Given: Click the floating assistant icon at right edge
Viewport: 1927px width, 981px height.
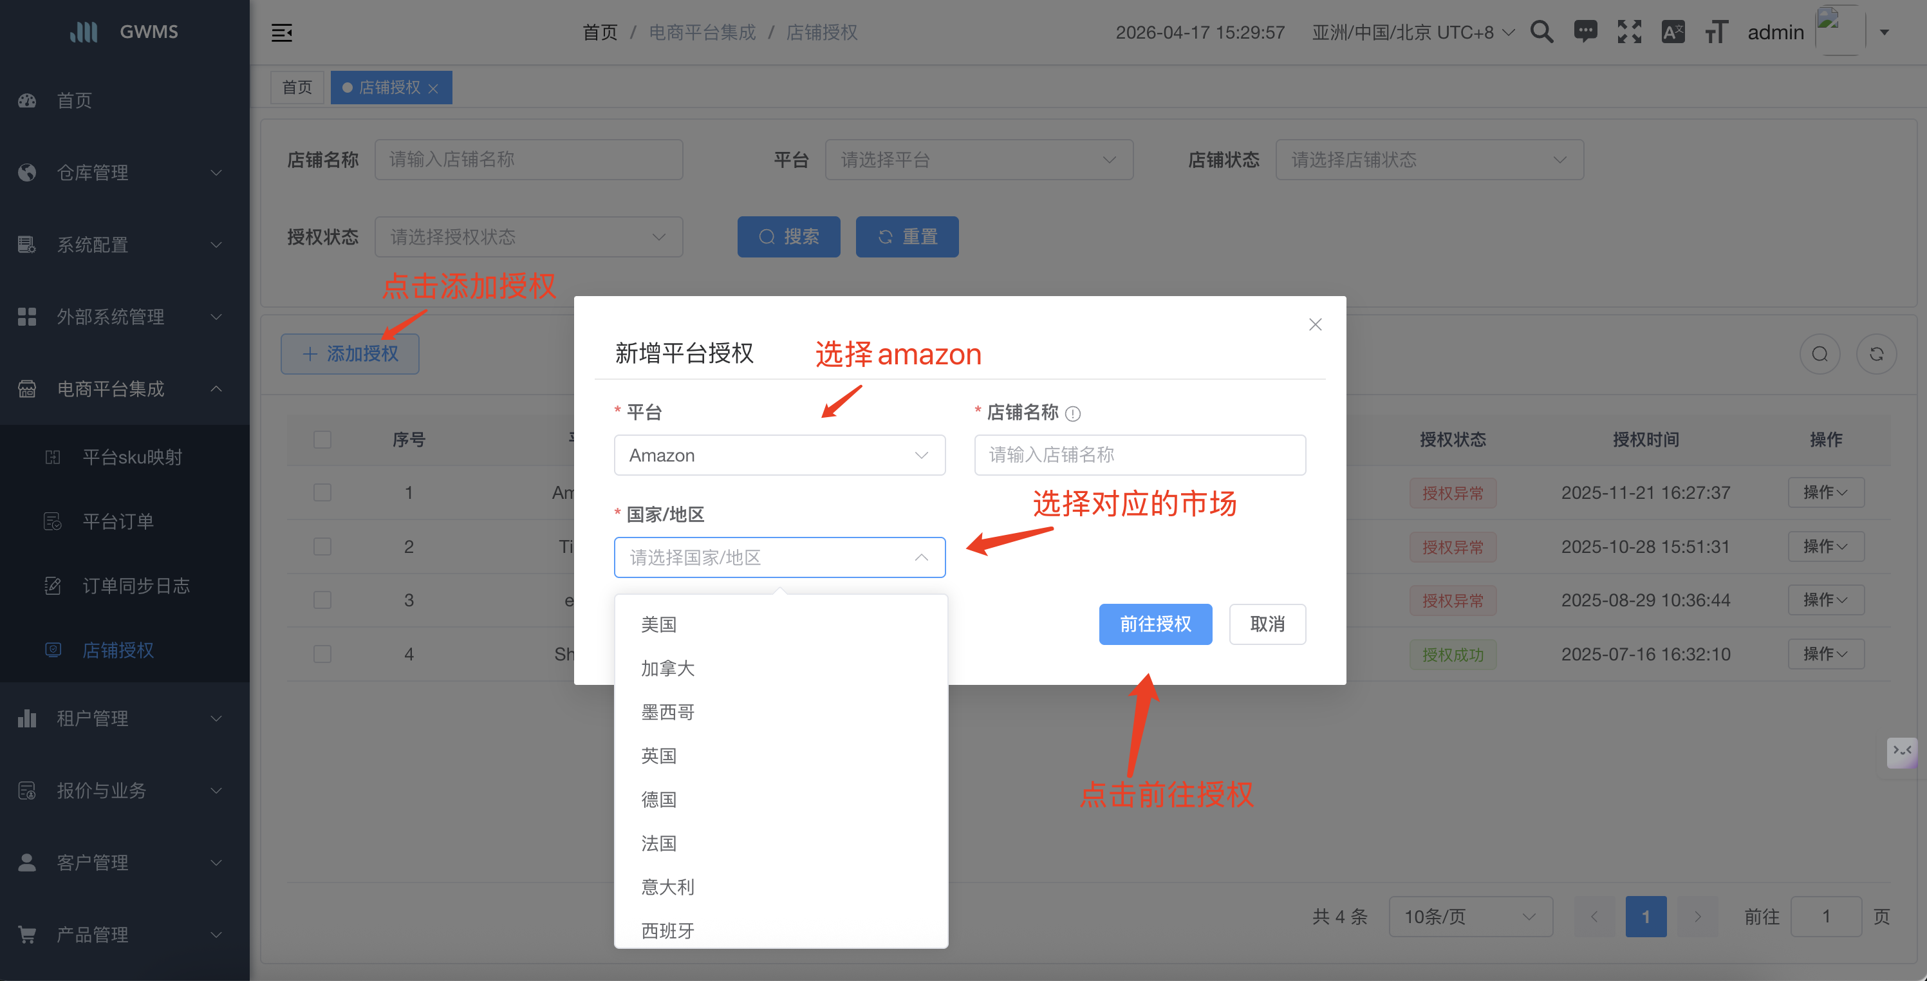Looking at the screenshot, I should (x=1901, y=752).
